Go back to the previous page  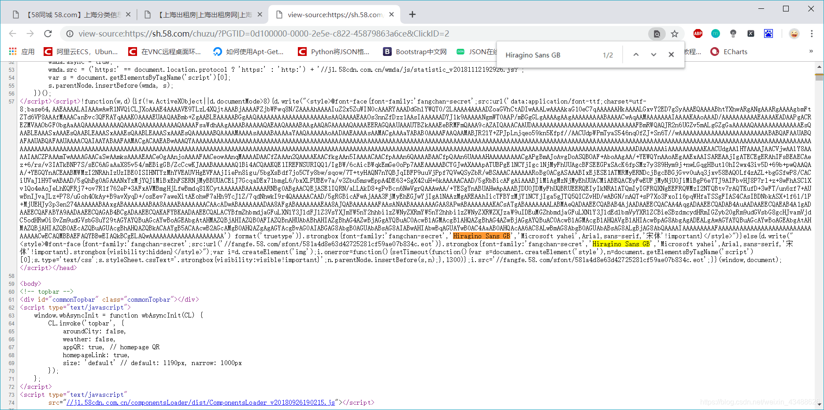(13, 33)
